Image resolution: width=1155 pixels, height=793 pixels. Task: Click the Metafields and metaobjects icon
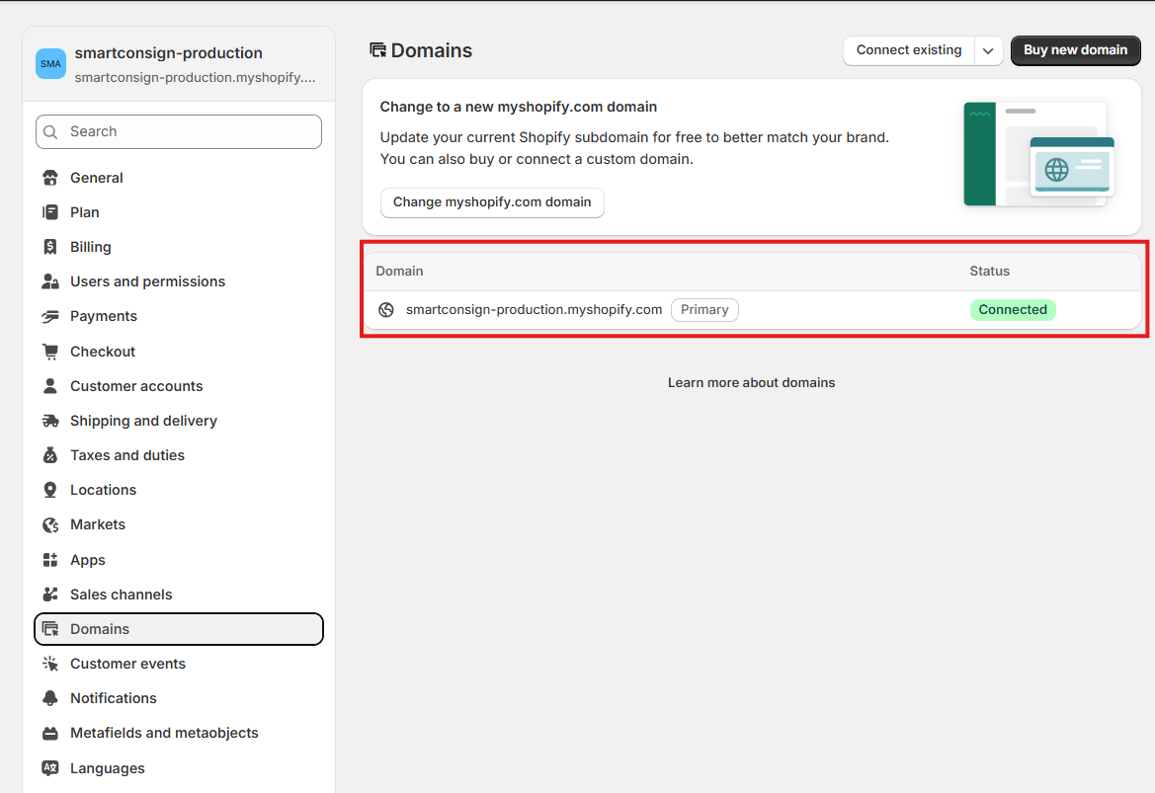[x=50, y=734]
